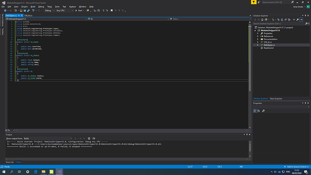Open Windows Settings gear on taskbar
This screenshot has width=311, height=175.
point(27,172)
